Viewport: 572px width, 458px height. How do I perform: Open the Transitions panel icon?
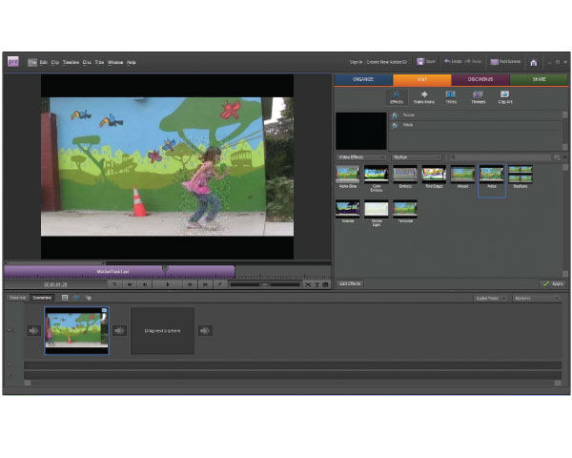click(x=423, y=95)
